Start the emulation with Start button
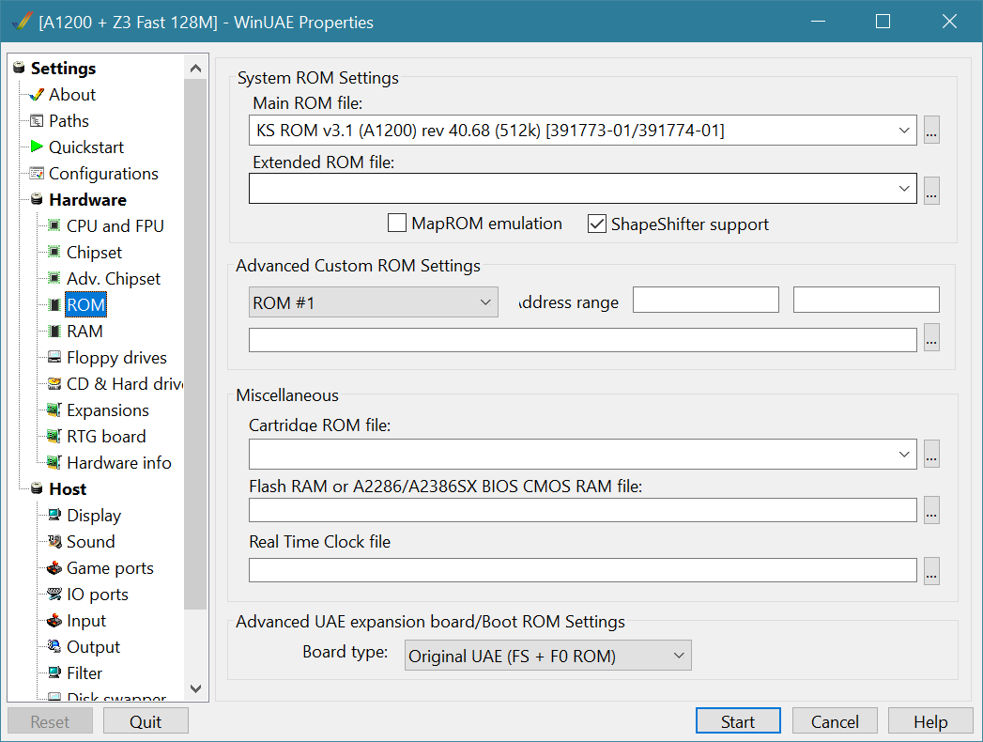This screenshot has width=983, height=742. point(738,721)
